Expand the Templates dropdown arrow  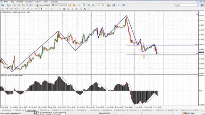126,5
